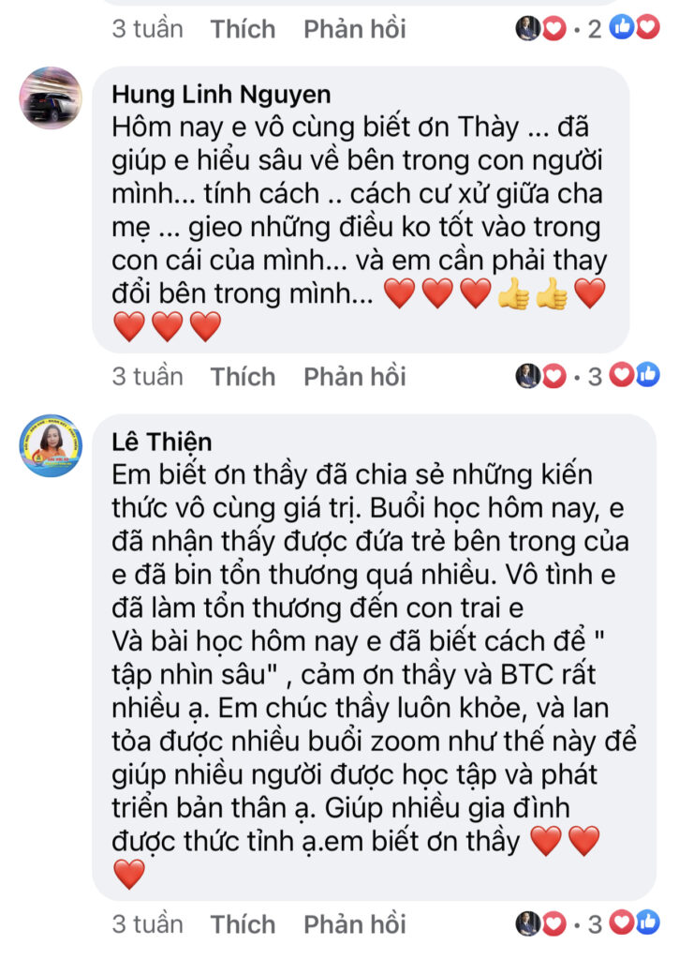View the reactor avatar on Lê Thiện's comment
Viewport: 679px width, 960px height.
pos(528,923)
